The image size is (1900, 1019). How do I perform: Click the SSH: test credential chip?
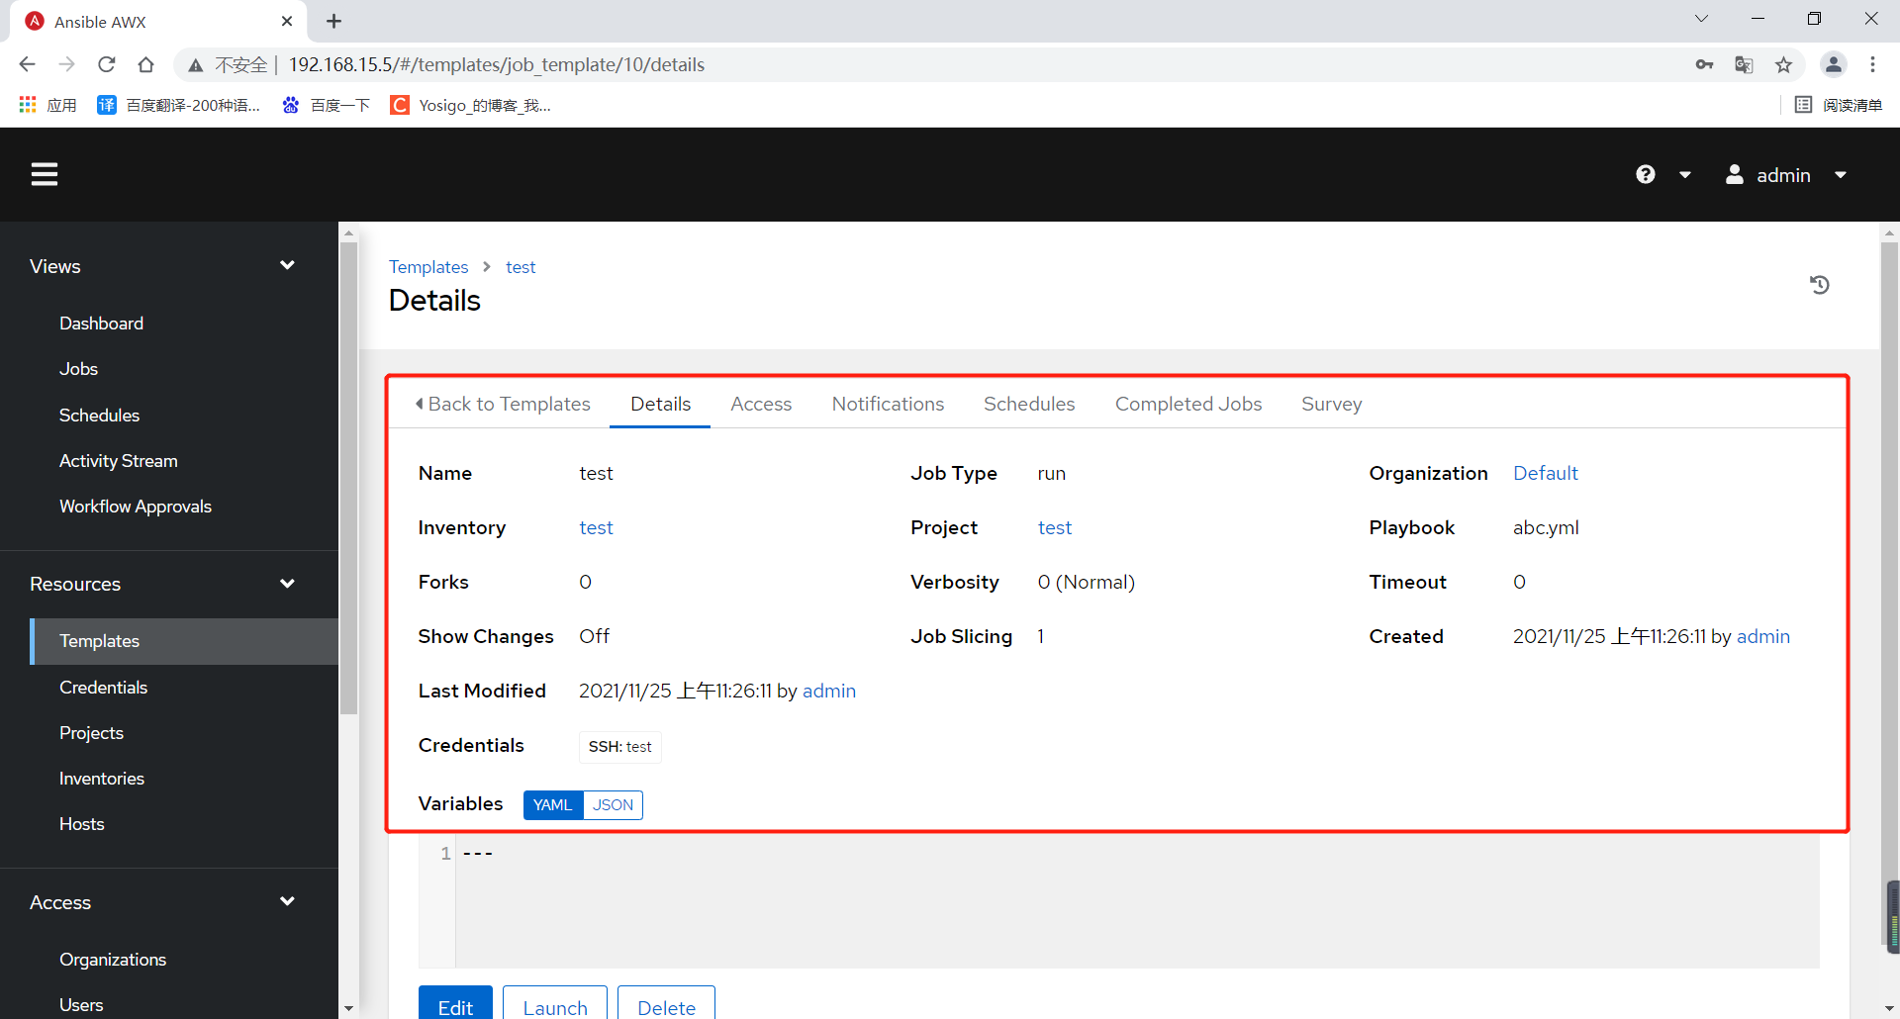[x=619, y=747]
